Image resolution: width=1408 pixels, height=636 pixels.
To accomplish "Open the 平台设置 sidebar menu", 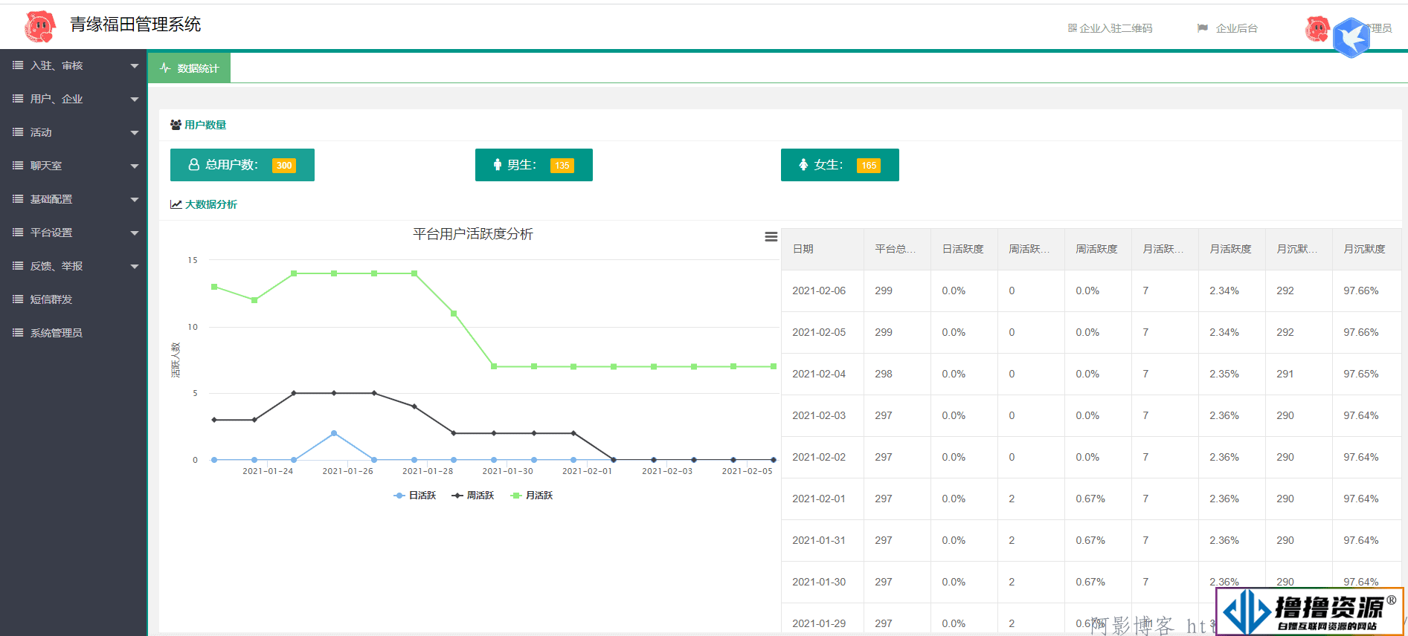I will point(74,233).
